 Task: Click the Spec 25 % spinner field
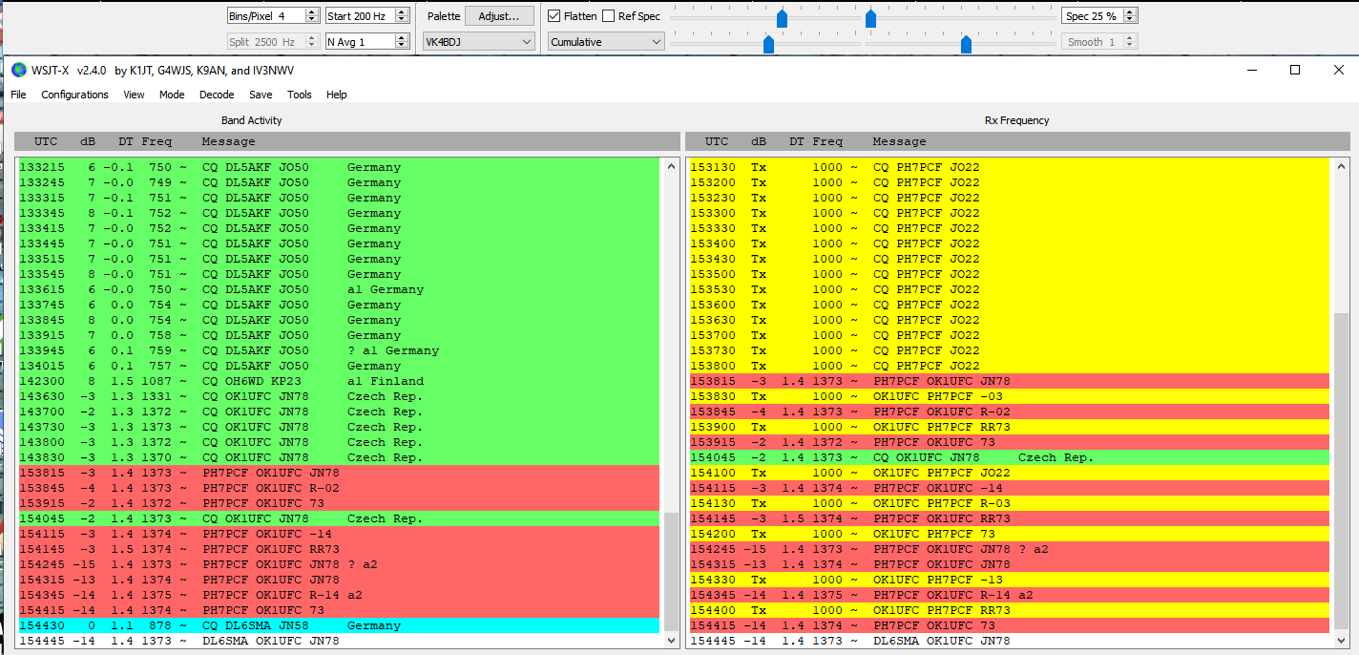pos(1091,16)
